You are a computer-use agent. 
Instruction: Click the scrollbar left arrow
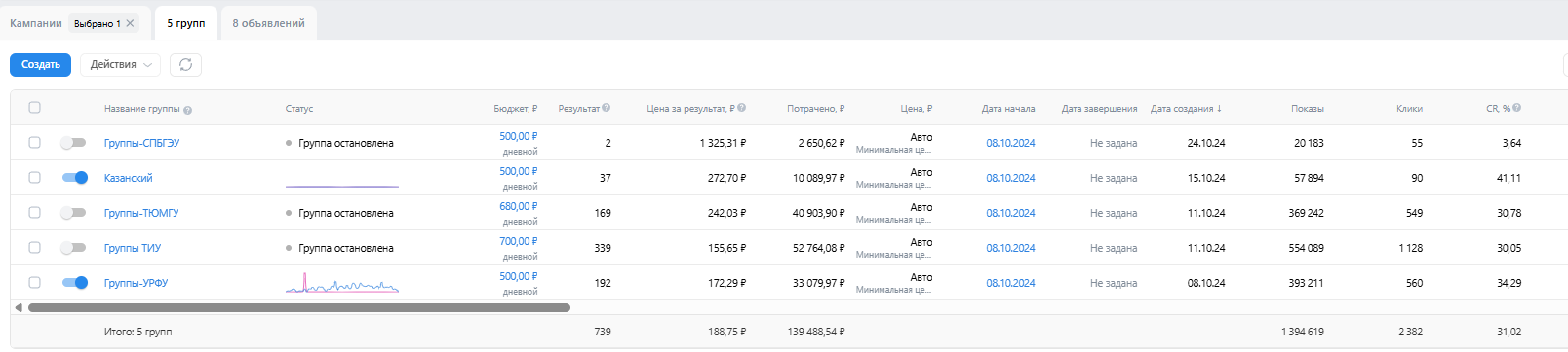(x=19, y=307)
